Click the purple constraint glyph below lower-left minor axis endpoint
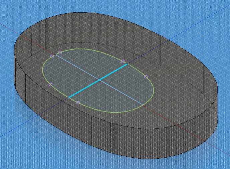 pyautogui.click(x=78, y=102)
